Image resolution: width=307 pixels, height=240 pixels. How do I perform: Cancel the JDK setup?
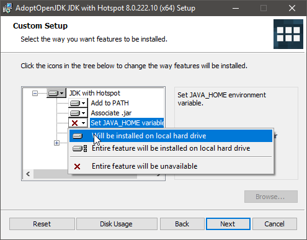pyautogui.click(x=275, y=224)
